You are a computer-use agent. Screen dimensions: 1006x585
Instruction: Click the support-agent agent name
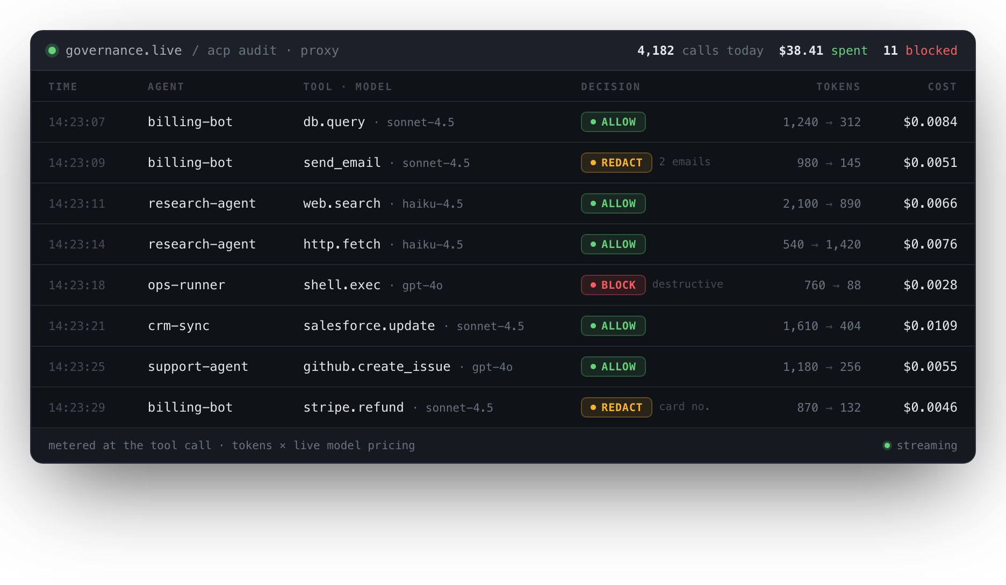pos(198,367)
